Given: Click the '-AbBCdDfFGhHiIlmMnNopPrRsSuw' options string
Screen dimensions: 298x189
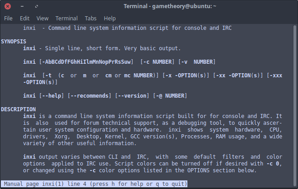Looking at the screenshot, I should point(86,62).
